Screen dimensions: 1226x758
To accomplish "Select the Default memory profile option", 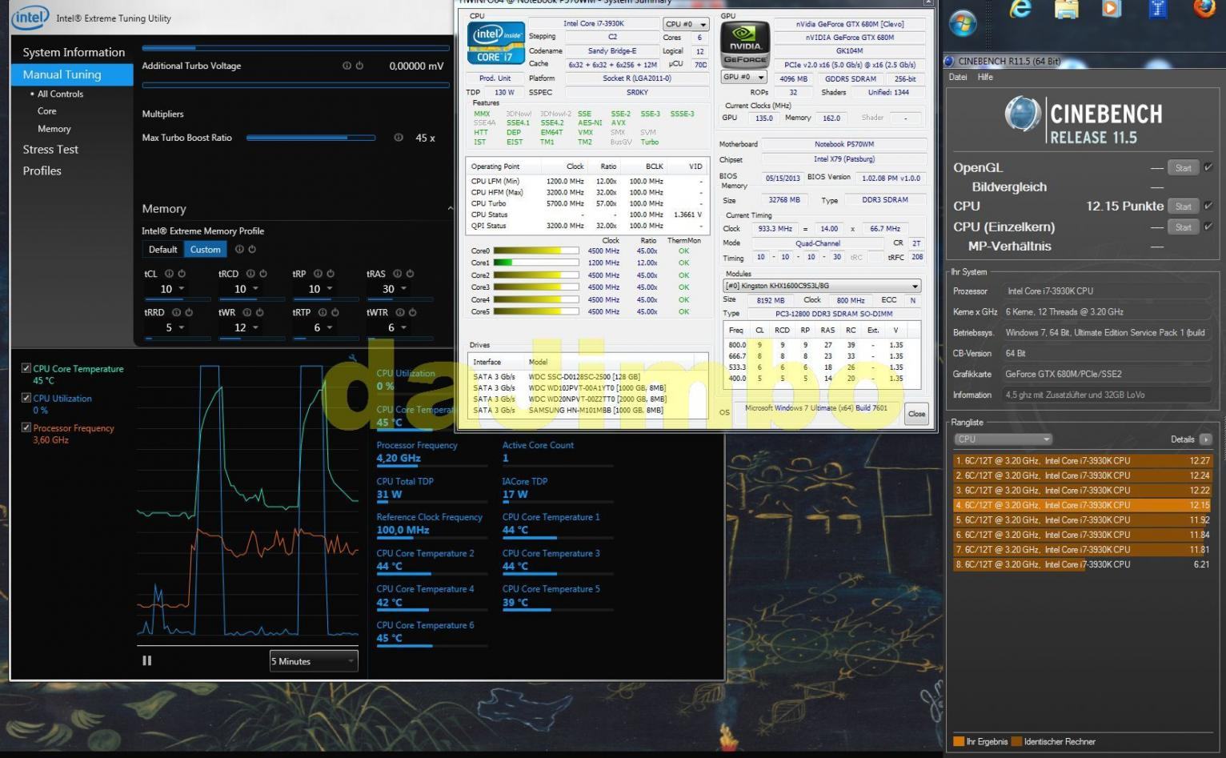I will 163,250.
